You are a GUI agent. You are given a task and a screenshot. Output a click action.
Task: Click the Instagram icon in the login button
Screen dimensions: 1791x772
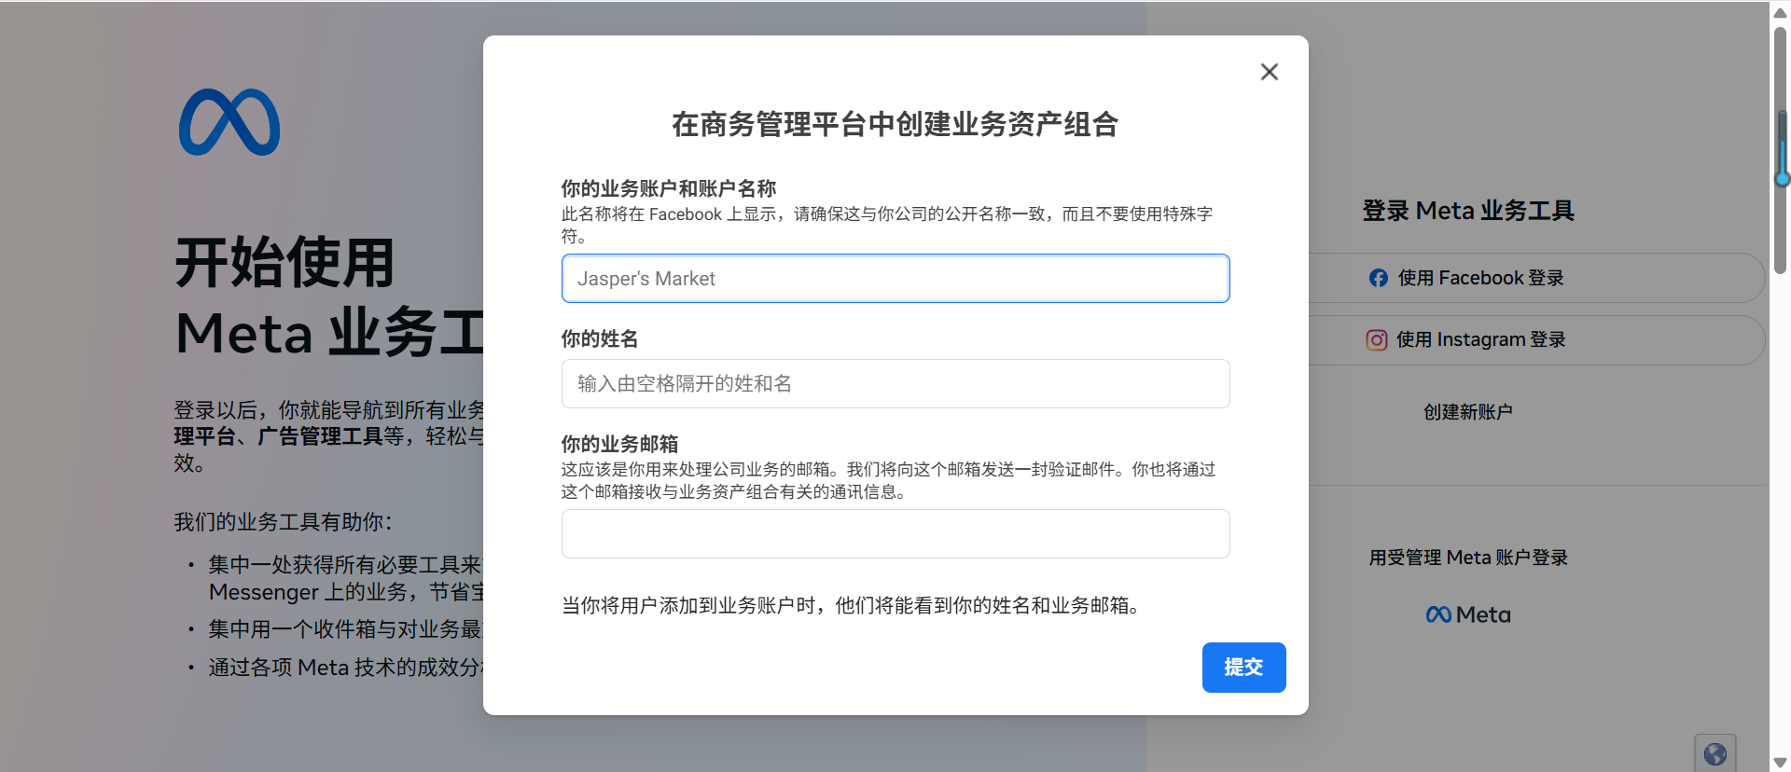1376,340
